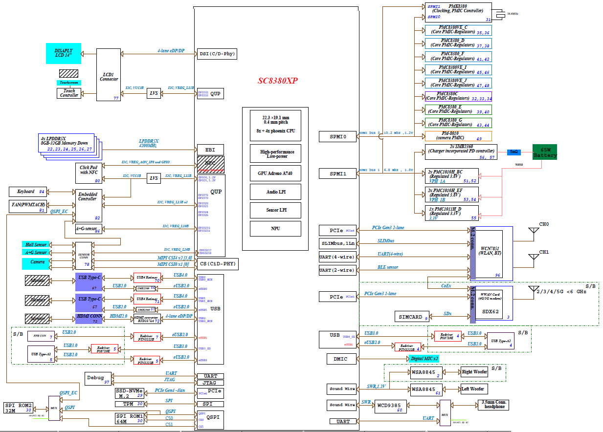
Task: Select the GPU Adreno A740 block
Action: pos(275,173)
